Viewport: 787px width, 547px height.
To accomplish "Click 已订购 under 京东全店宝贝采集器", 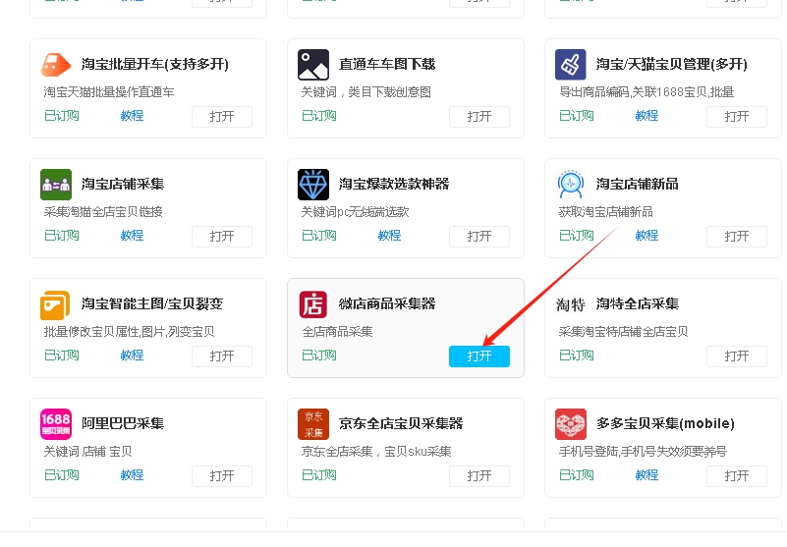I will point(319,474).
